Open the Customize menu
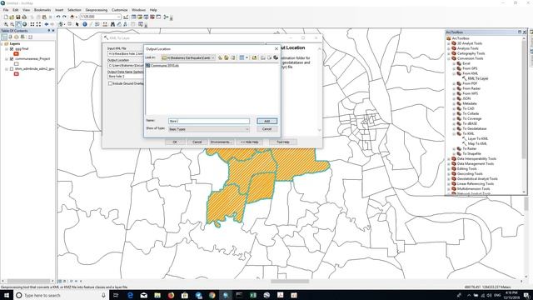The width and height of the screenshot is (533, 300). [x=120, y=10]
